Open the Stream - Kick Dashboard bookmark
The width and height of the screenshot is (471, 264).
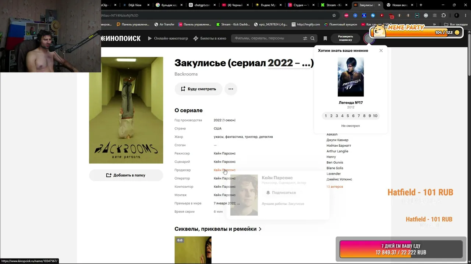pos(233,25)
